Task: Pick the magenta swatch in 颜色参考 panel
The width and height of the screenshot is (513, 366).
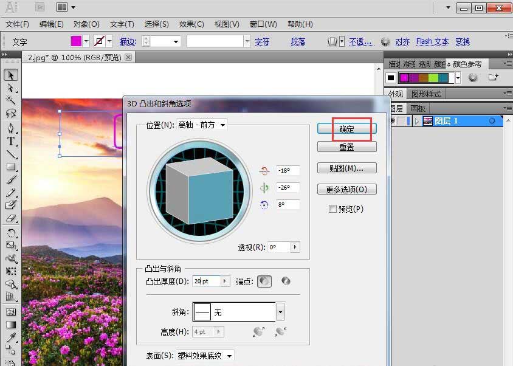Action: pos(404,77)
